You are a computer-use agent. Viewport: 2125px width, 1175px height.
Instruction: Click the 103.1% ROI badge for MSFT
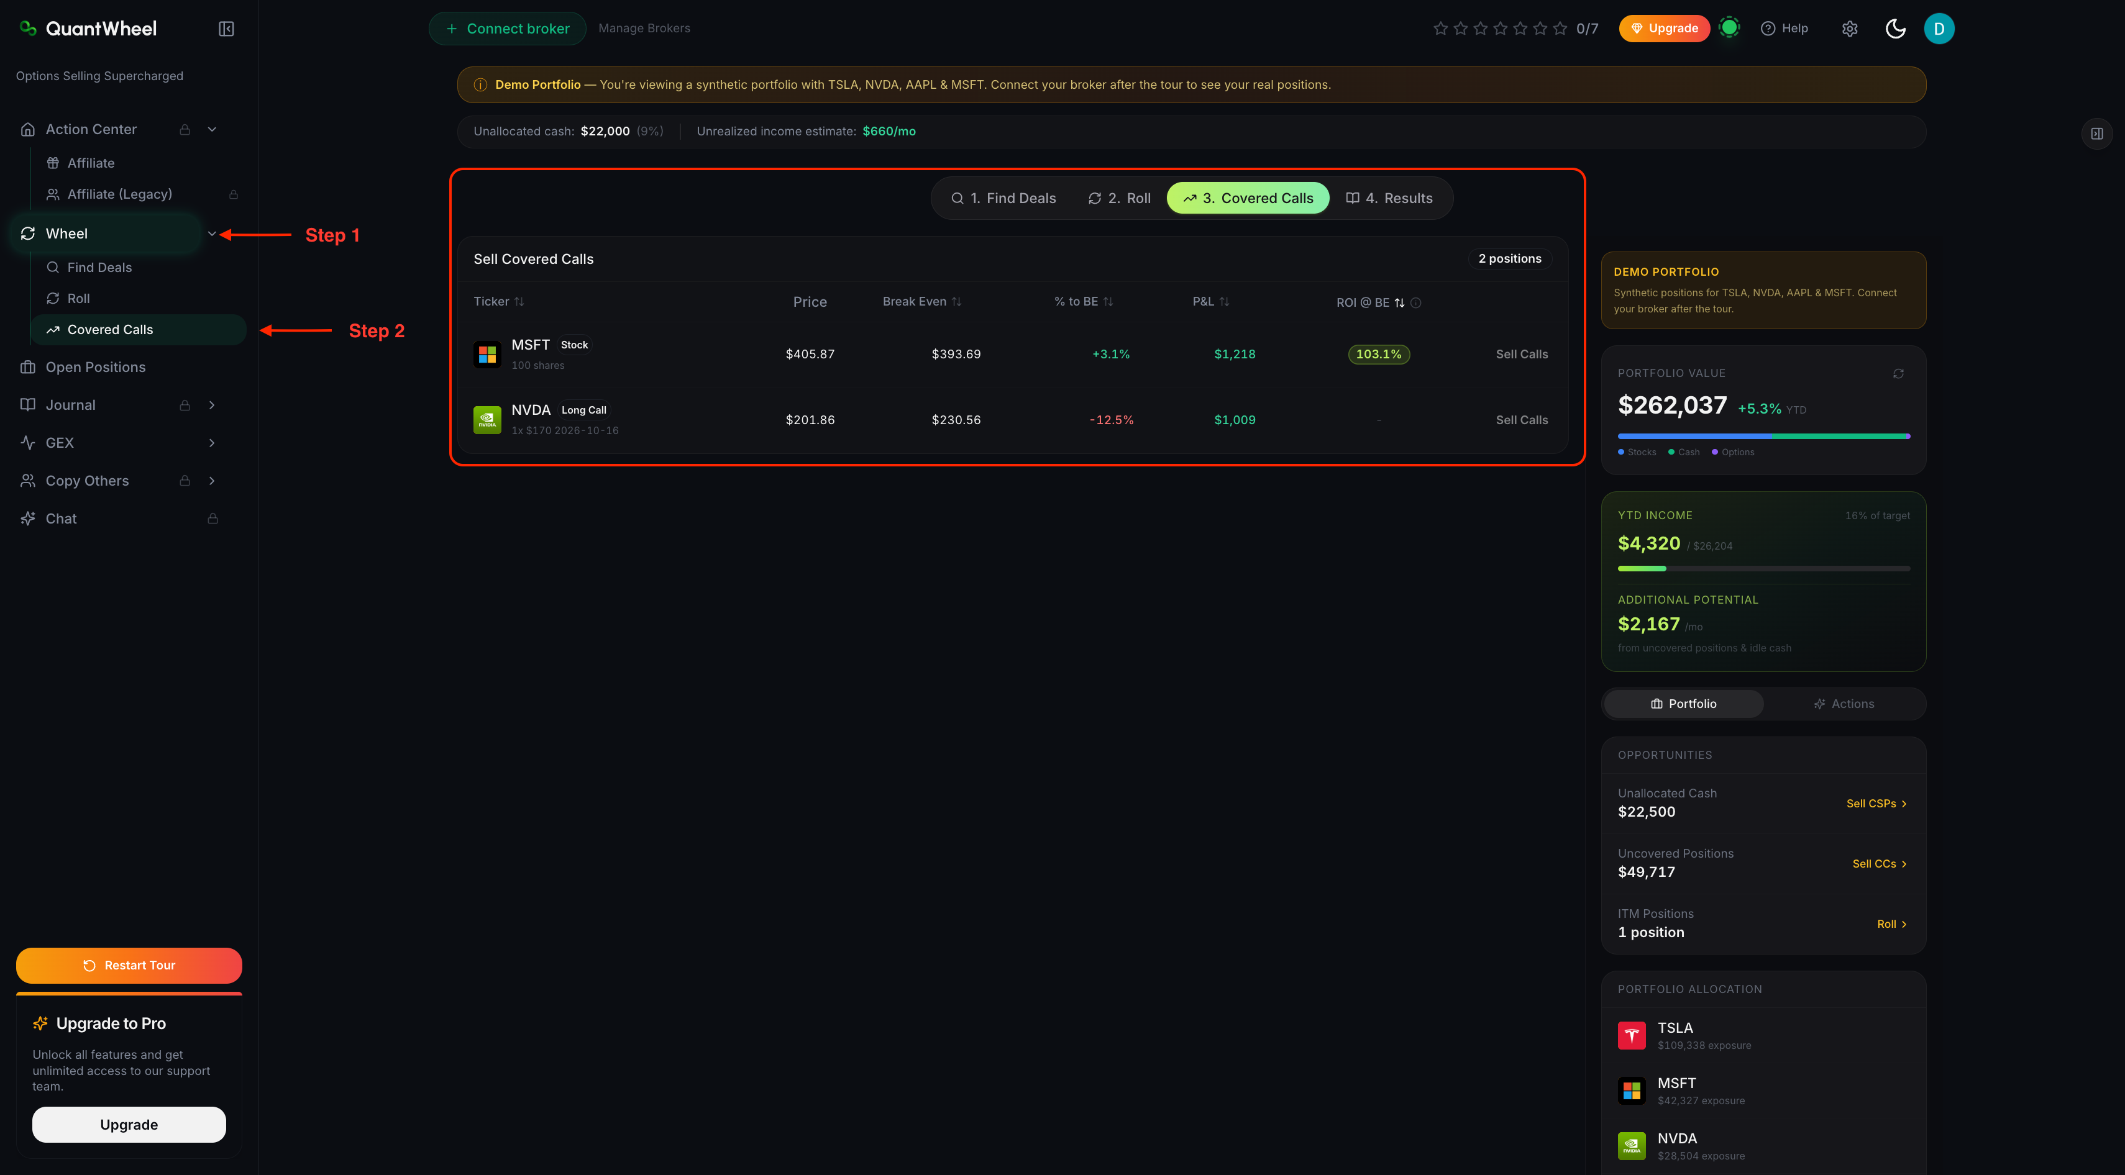[1378, 355]
